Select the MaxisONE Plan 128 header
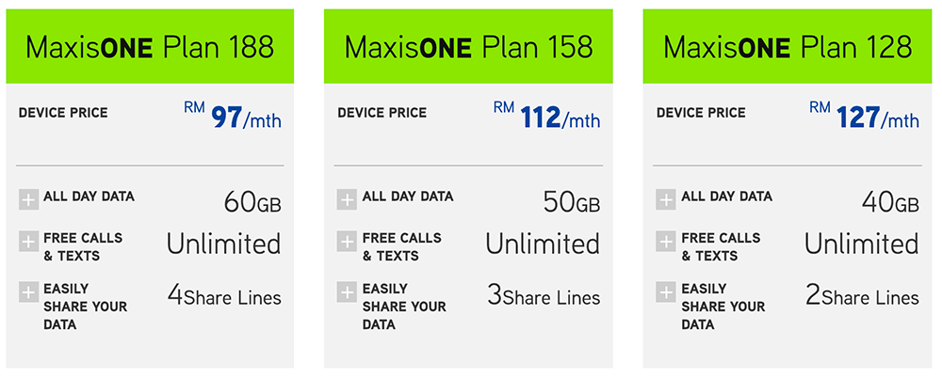The image size is (942, 378). point(788,47)
